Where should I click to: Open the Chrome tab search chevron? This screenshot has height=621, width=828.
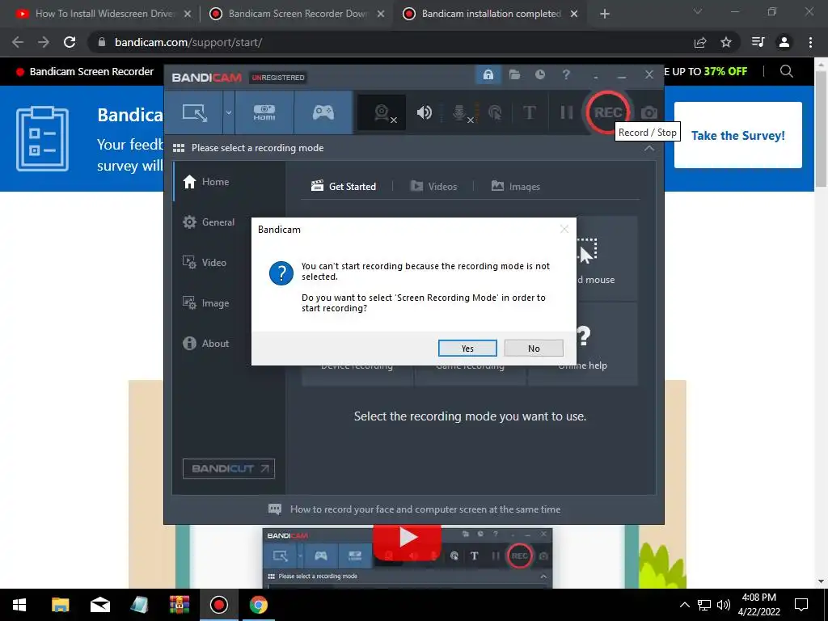coord(698,11)
